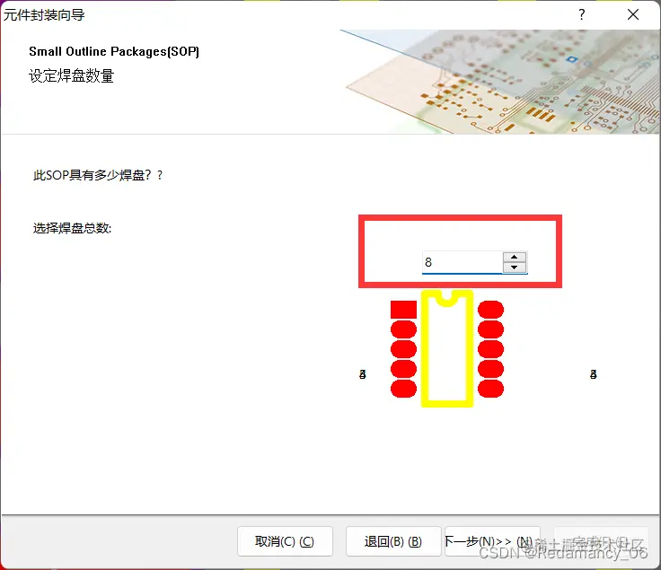Click the '此SOP具有多少焊盘' question text

98,175
